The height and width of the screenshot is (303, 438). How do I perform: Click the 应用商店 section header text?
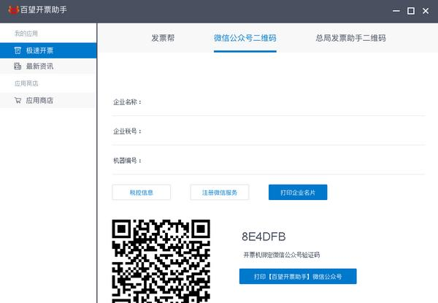(x=26, y=83)
